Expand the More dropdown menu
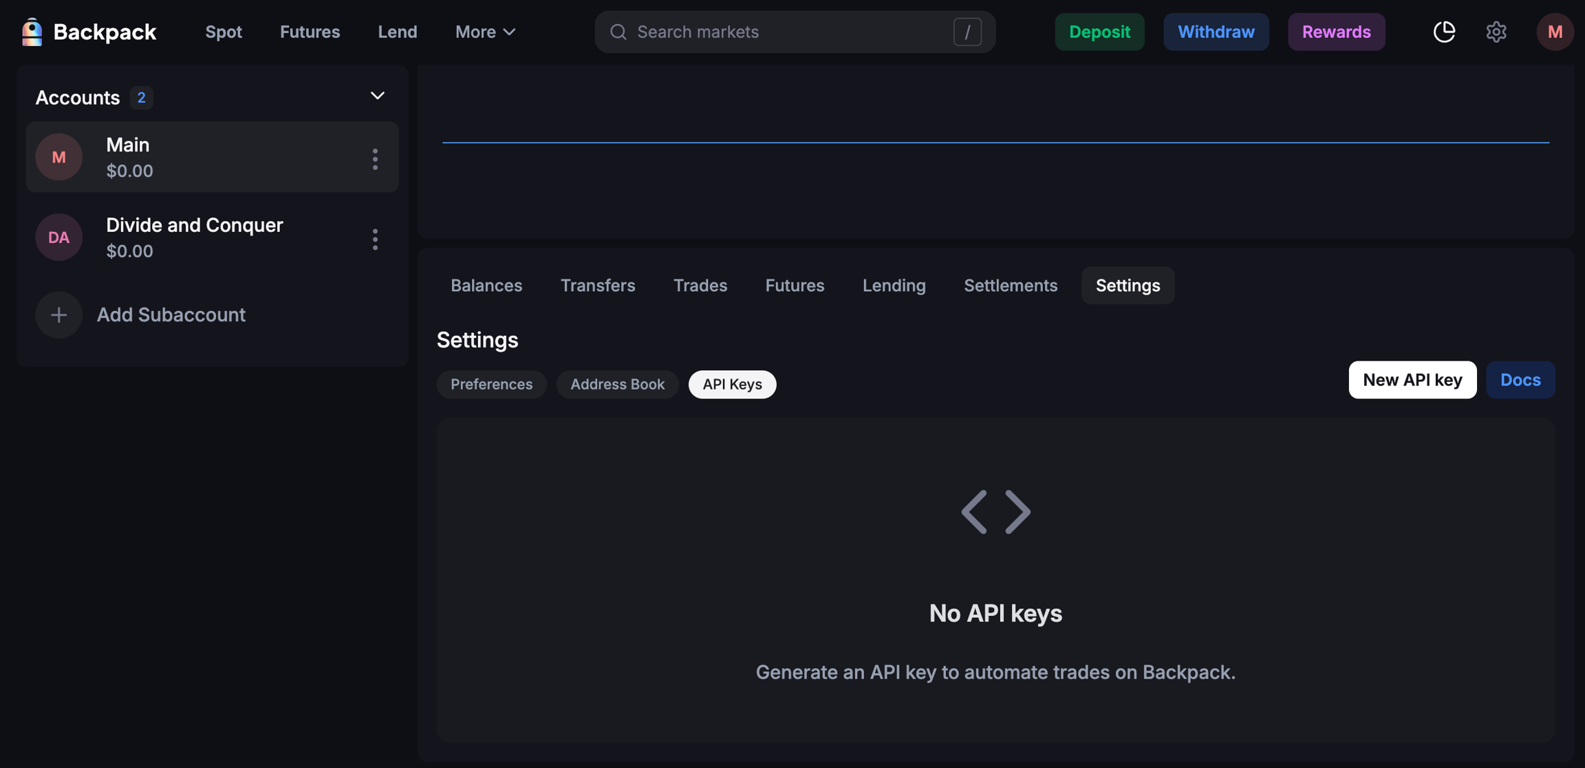 click(x=485, y=32)
